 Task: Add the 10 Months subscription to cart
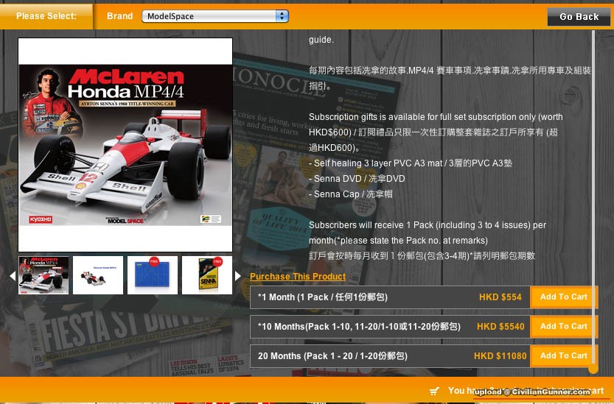[x=563, y=327]
